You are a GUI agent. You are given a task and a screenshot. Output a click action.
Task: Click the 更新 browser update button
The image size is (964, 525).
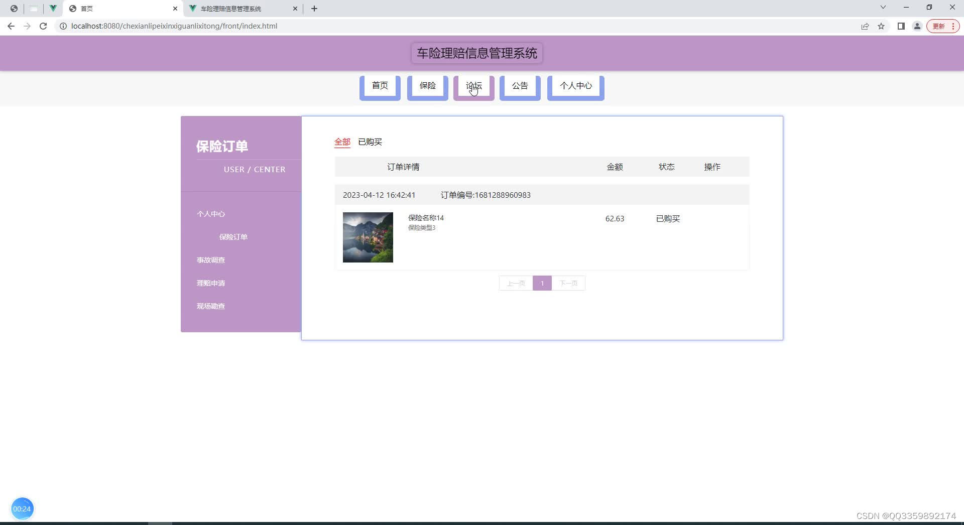point(943,26)
